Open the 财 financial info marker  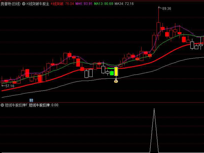31,100
